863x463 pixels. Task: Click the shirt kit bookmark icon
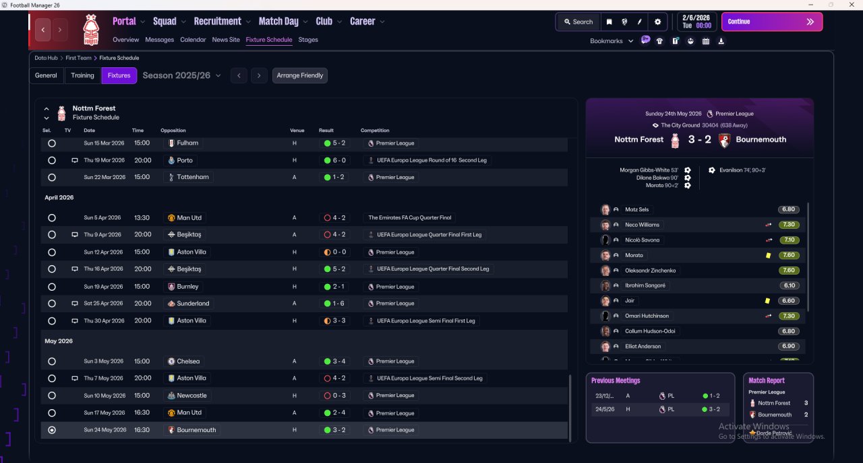click(x=659, y=41)
